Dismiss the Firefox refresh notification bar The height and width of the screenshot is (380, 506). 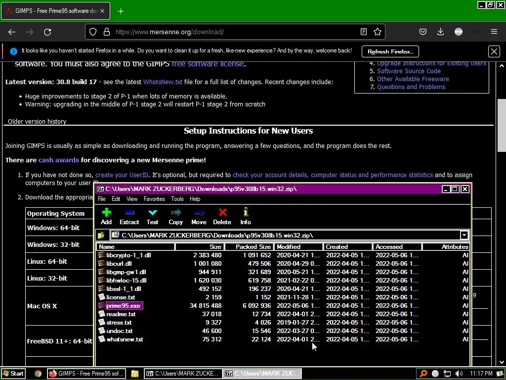(494, 51)
